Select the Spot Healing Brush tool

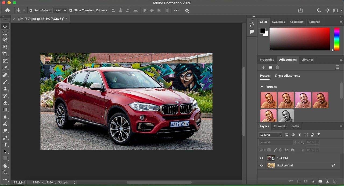5,75
